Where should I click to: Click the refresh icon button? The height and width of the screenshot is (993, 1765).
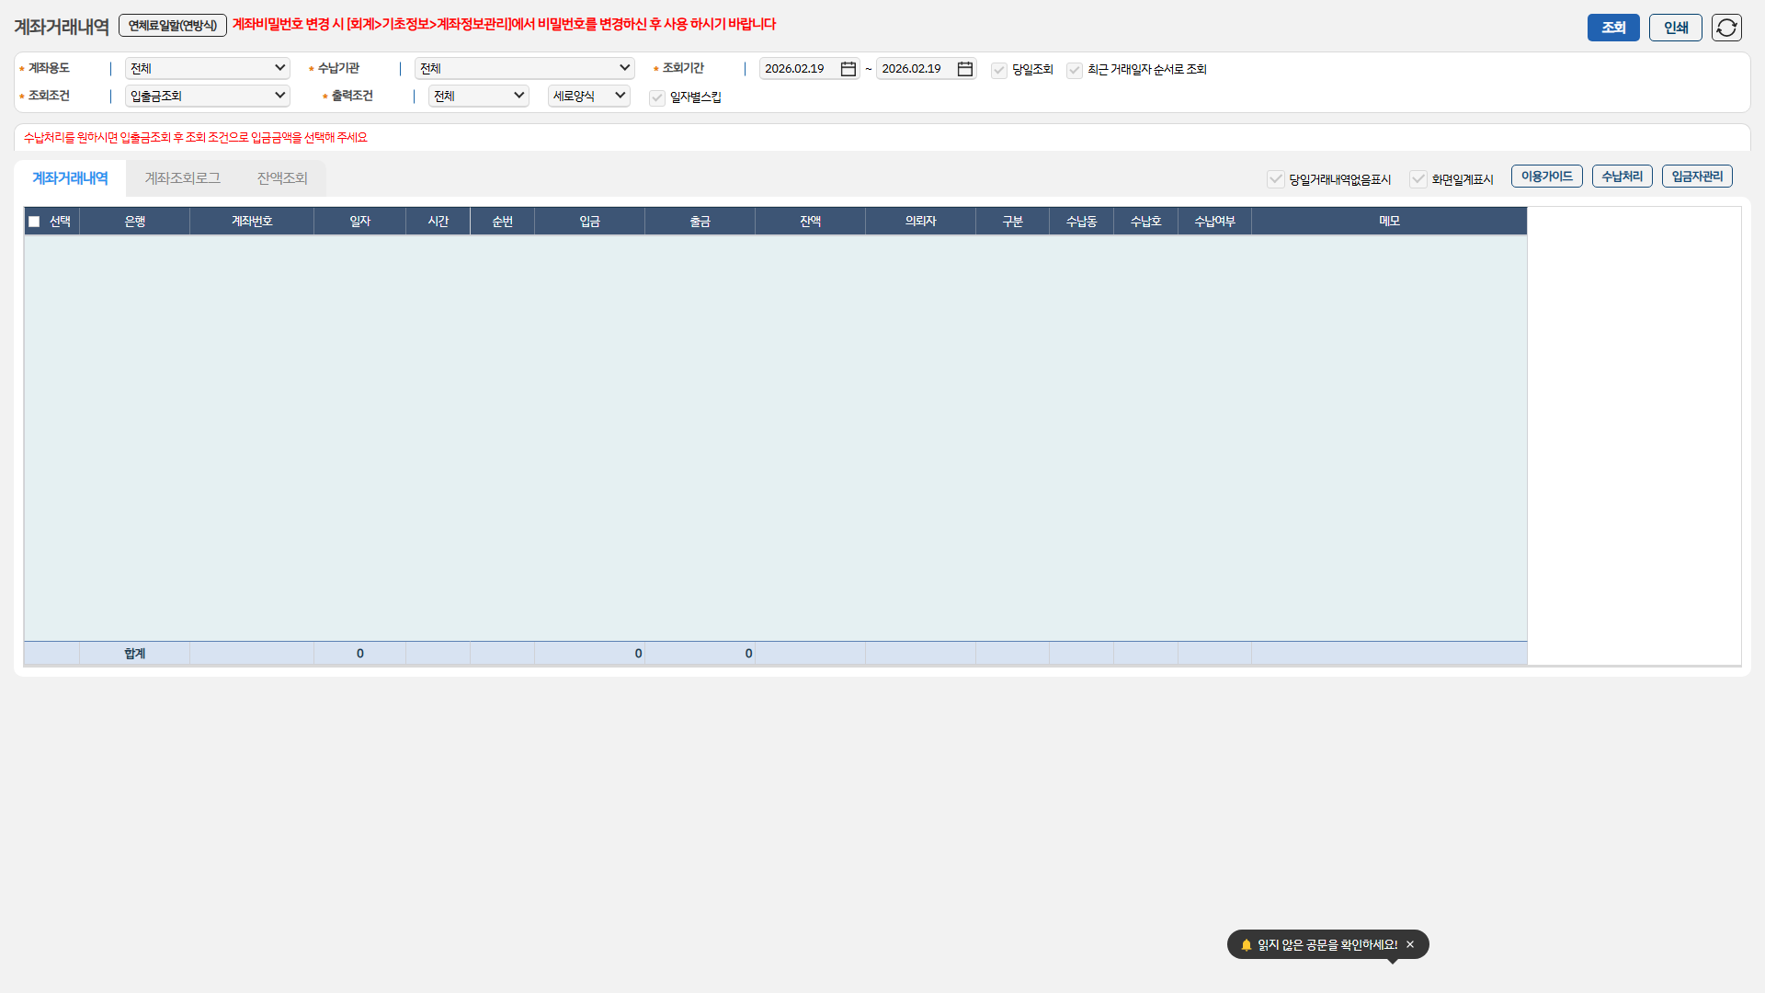coord(1726,28)
